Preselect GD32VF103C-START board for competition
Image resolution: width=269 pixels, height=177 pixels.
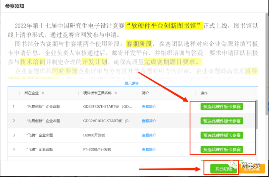(x=222, y=121)
